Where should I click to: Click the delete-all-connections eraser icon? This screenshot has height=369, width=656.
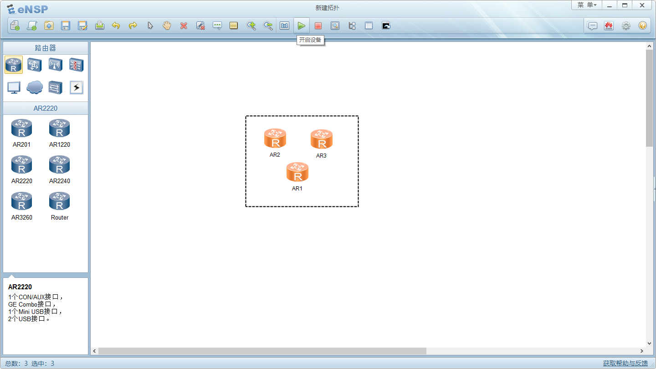pos(200,26)
